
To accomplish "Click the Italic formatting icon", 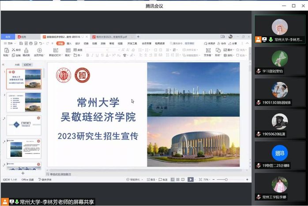I will coord(93,56).
